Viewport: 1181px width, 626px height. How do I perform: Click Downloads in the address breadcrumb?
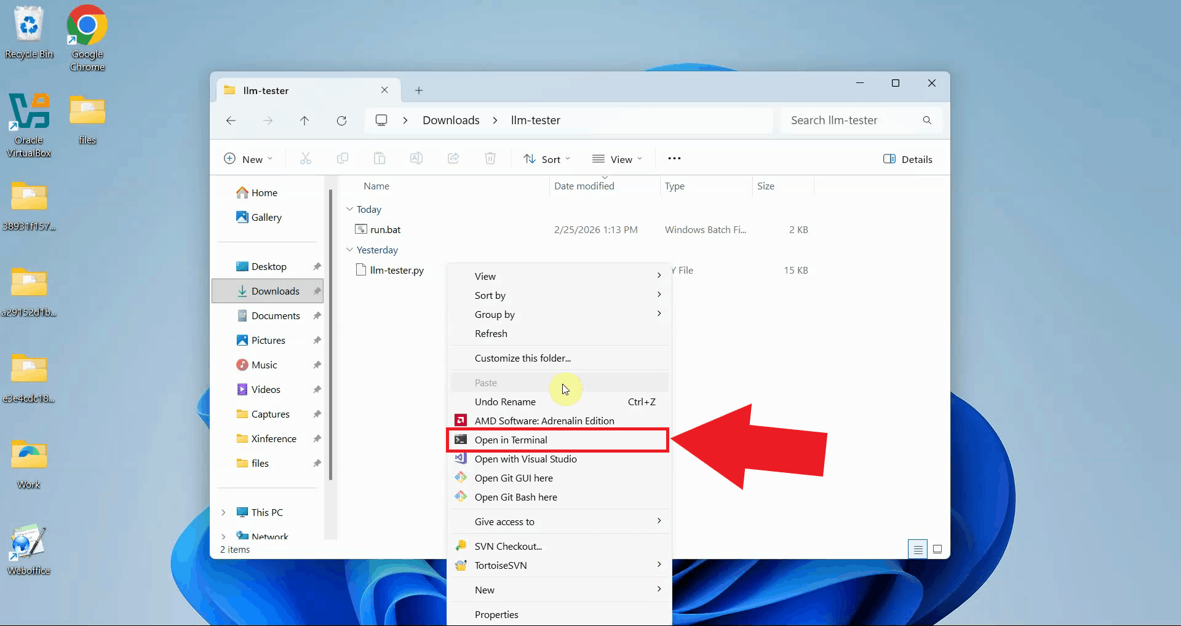click(451, 121)
